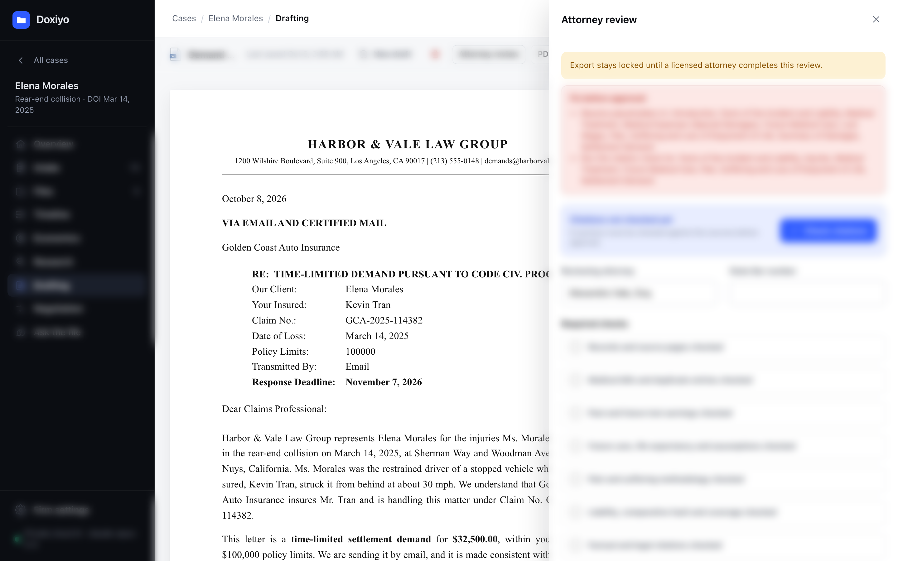Click the Attorney review panel heading
The image size is (898, 561).
click(599, 20)
